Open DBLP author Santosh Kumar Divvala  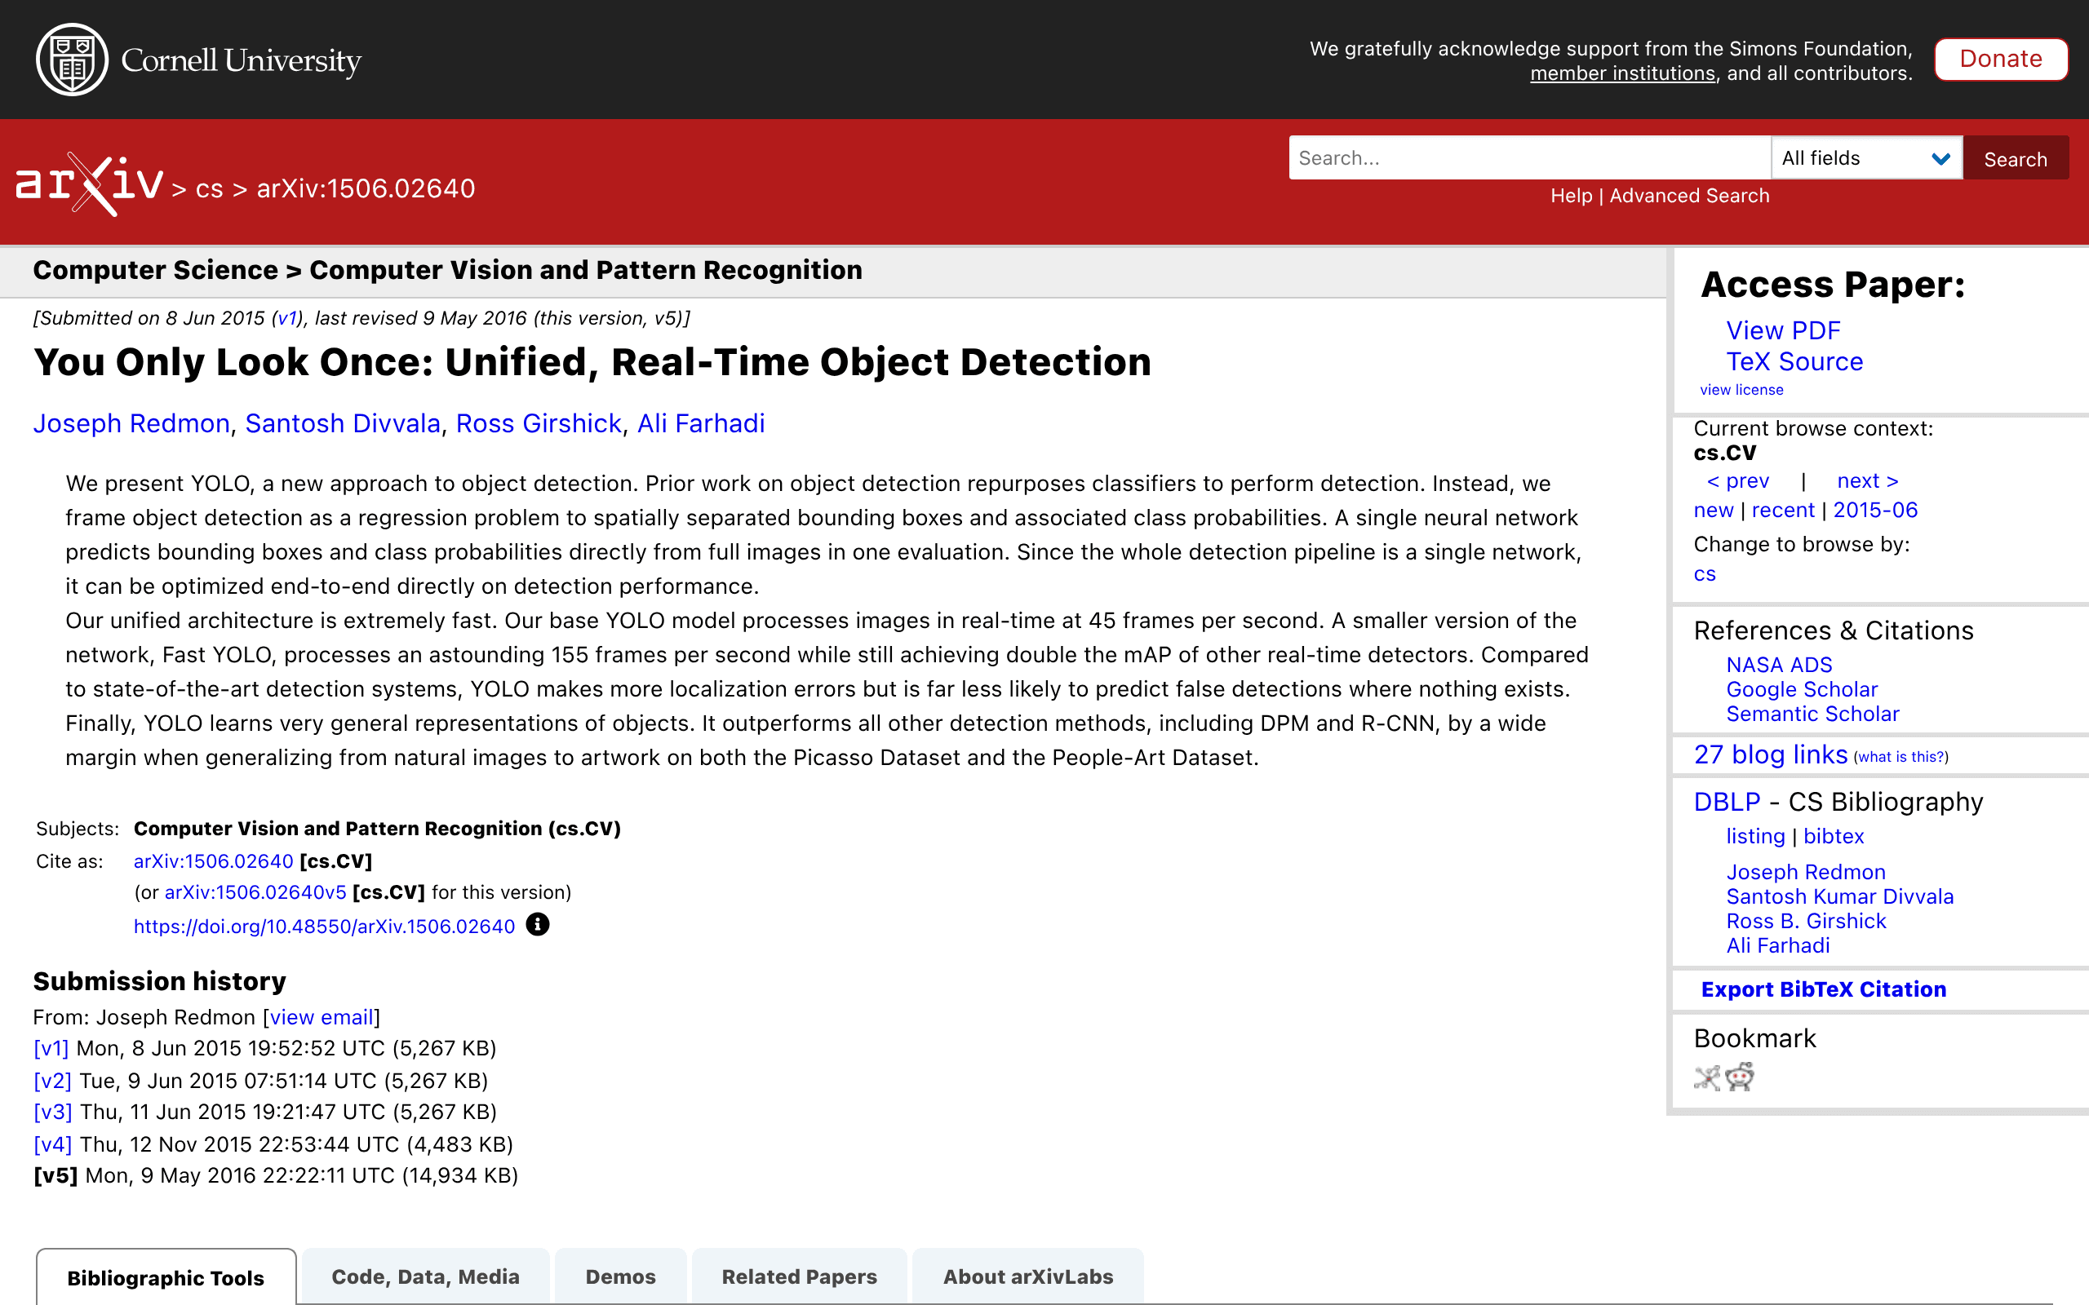1839,896
